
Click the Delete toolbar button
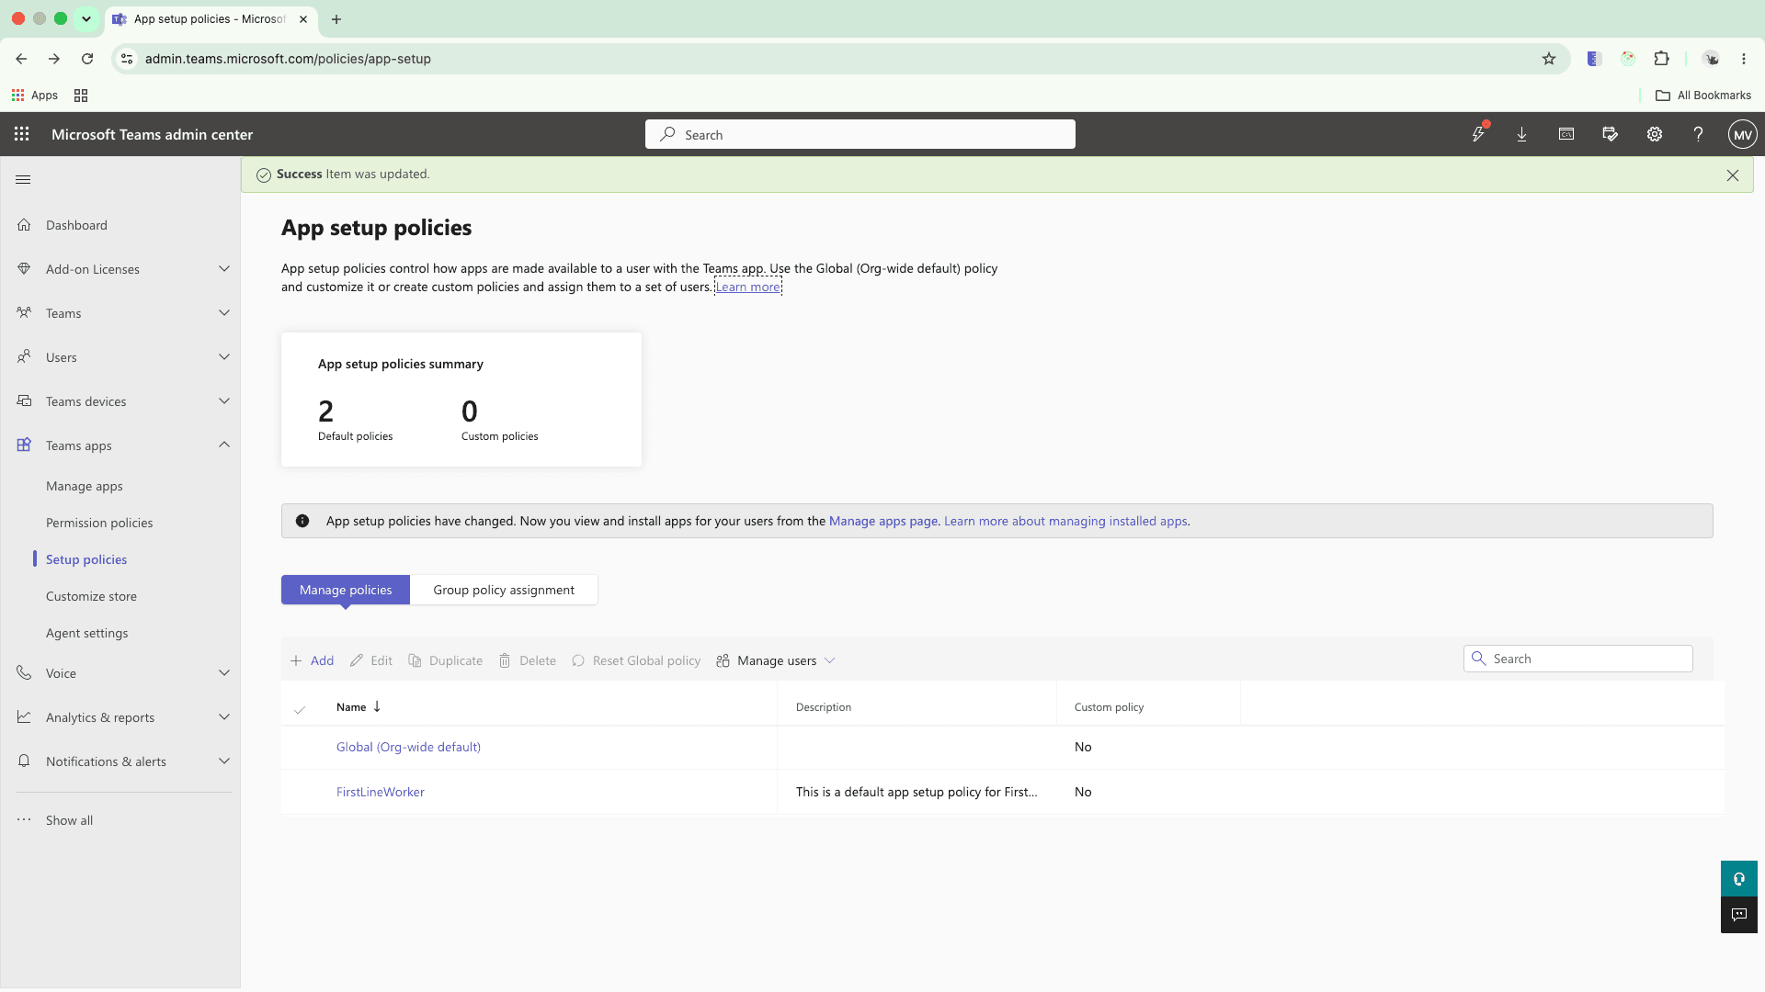[527, 660]
